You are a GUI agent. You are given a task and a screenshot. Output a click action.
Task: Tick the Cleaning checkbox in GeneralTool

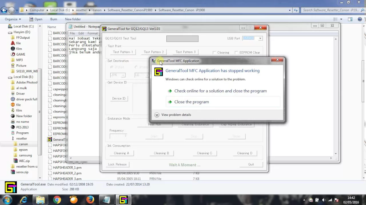214,53
